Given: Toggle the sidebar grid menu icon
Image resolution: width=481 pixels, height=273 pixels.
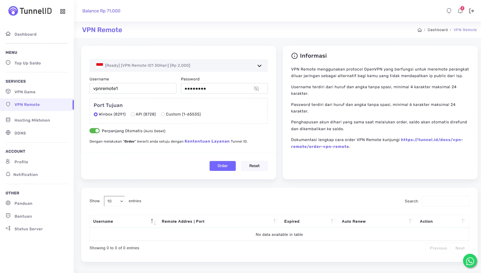Looking at the screenshot, I should pyautogui.click(x=63, y=11).
